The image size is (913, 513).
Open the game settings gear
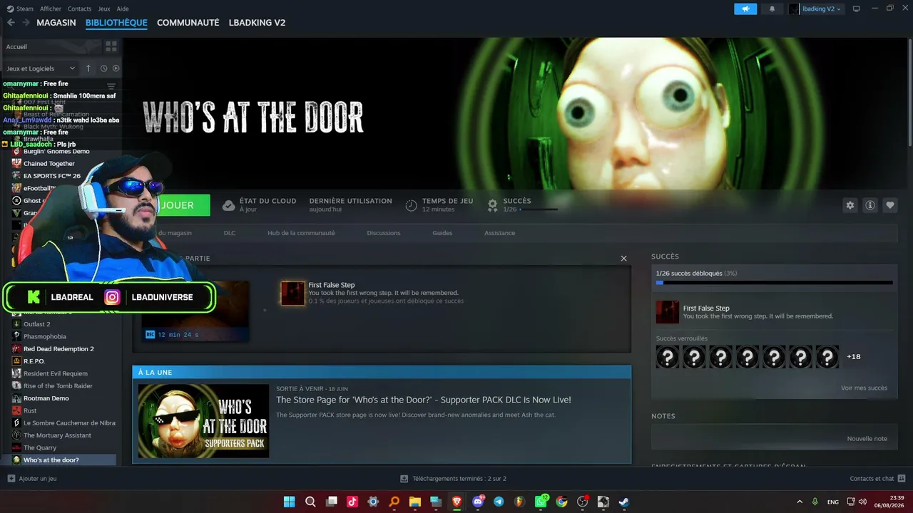[x=850, y=205]
